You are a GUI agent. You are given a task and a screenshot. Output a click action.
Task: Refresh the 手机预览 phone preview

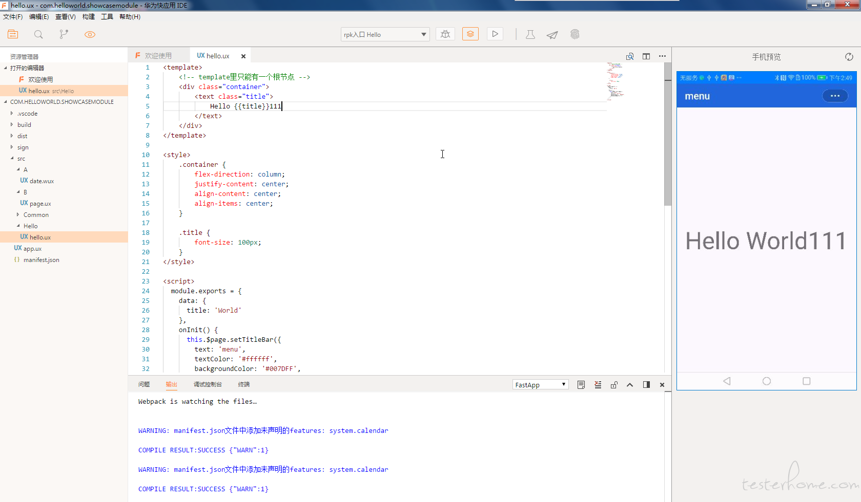[849, 57]
